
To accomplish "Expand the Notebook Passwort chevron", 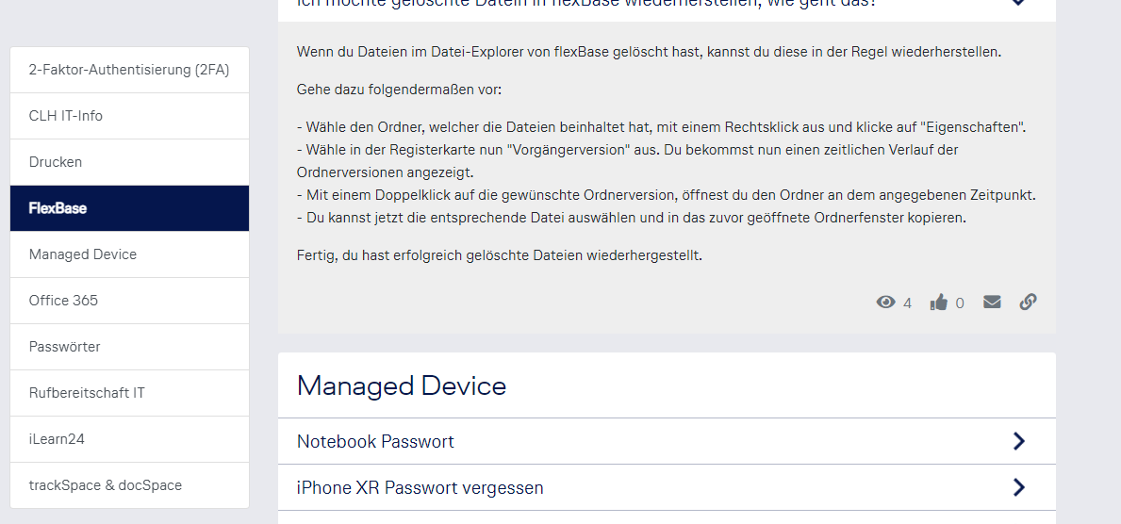I will [x=1018, y=441].
